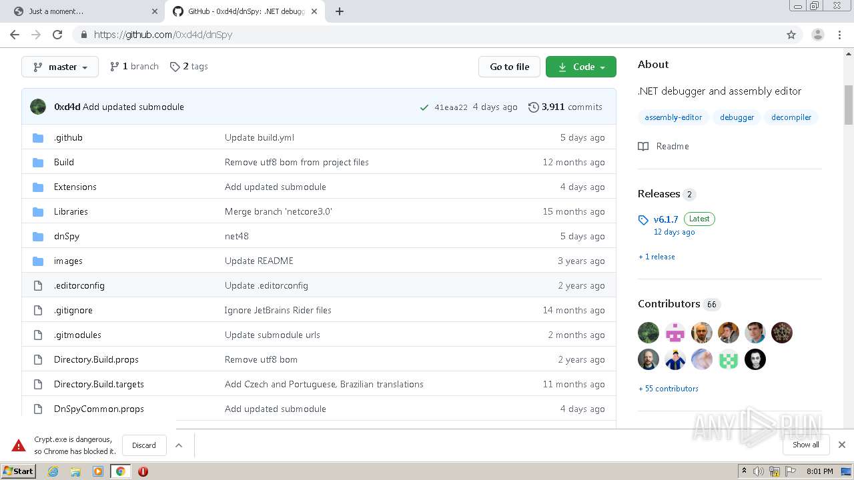854x480 pixels.
Task: Open the .github folder
Action: tap(68, 137)
